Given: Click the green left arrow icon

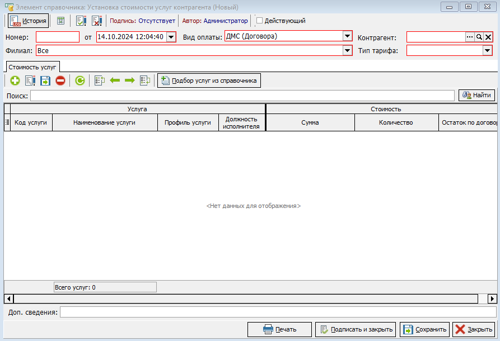Looking at the screenshot, I should coord(115,80).
